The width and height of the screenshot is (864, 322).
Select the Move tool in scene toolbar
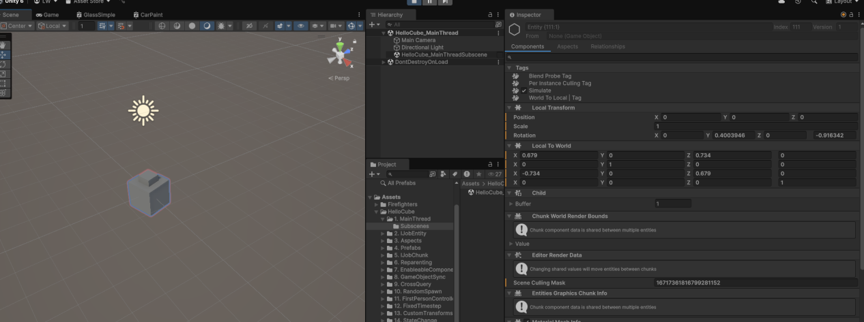coord(3,54)
